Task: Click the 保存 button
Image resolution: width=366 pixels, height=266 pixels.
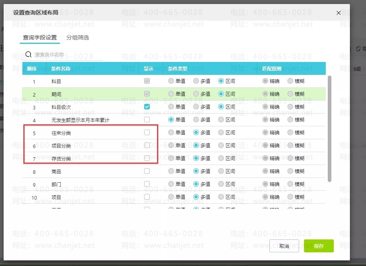Action: point(318,246)
